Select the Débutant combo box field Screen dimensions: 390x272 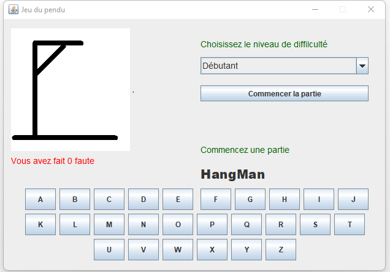285,66
